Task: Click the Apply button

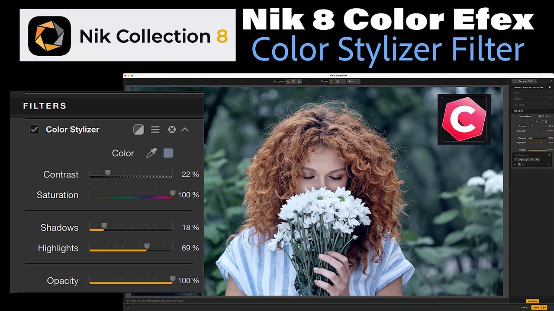Action: point(536,308)
